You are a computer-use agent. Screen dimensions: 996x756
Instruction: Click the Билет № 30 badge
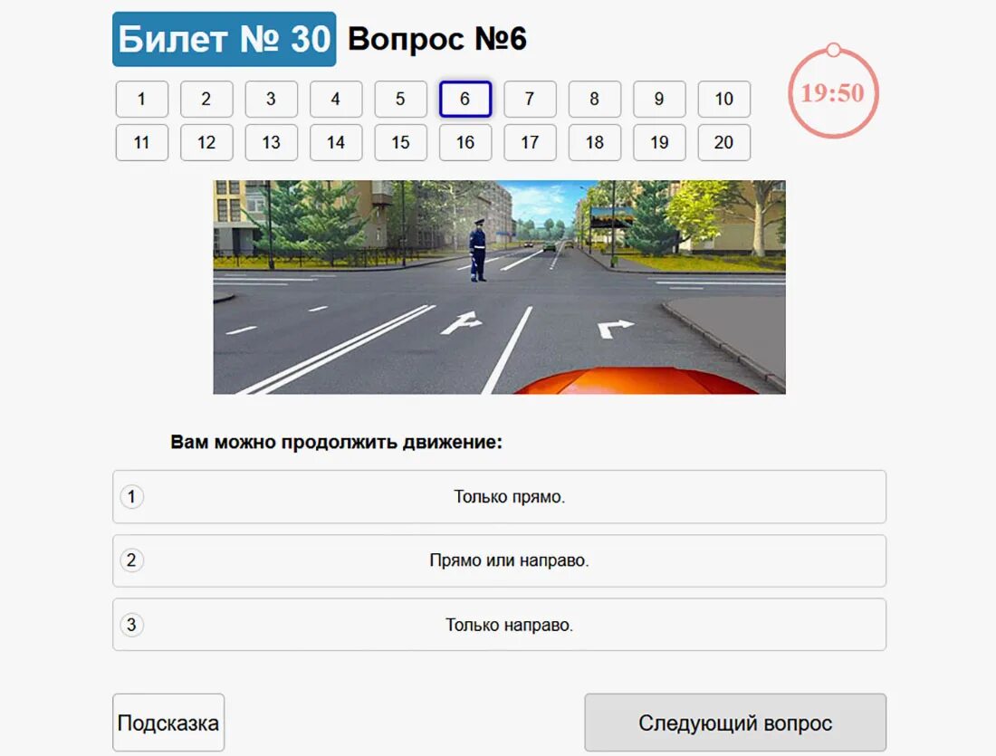click(225, 40)
